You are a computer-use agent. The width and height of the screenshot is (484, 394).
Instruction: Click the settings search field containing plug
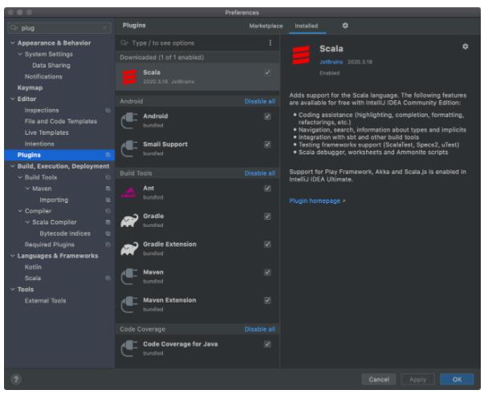click(56, 26)
